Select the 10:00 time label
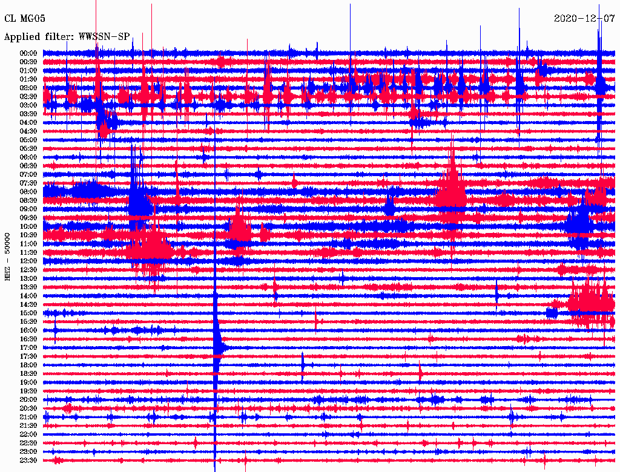This screenshot has width=620, height=472. point(28,226)
